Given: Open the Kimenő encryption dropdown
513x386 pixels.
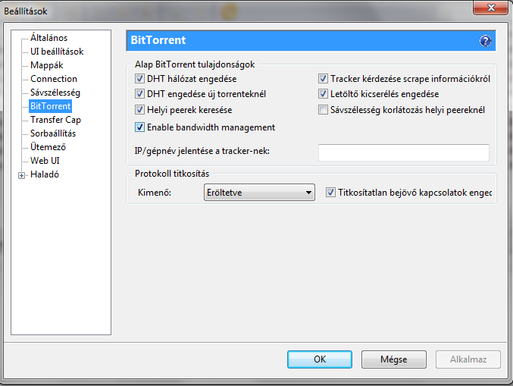Looking at the screenshot, I should coord(259,192).
